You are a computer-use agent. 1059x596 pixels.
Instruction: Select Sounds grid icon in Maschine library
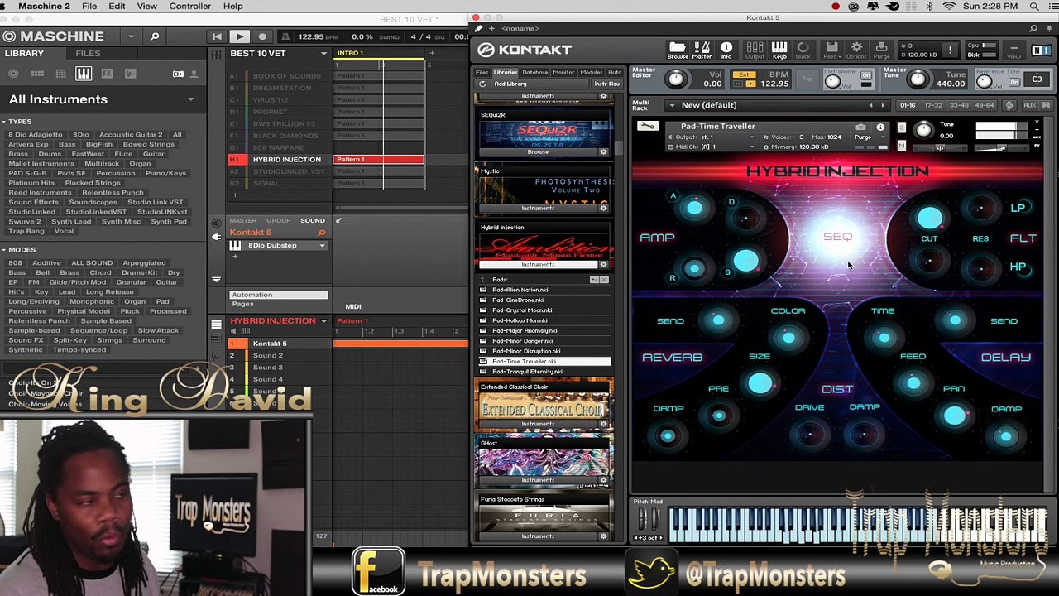click(x=60, y=74)
